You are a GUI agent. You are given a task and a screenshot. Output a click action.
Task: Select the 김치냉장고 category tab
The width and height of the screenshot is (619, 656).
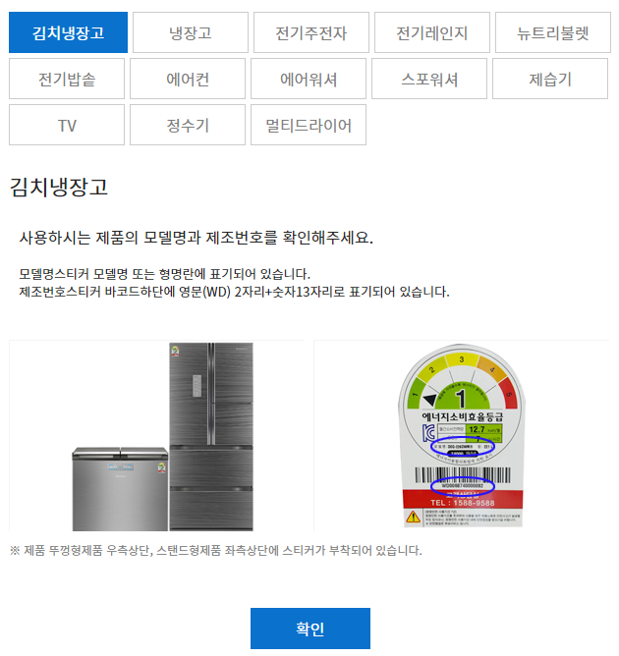pos(68,32)
